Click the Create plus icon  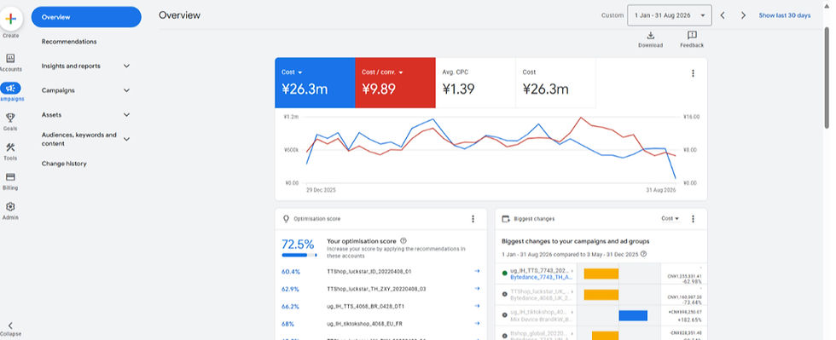point(10,20)
